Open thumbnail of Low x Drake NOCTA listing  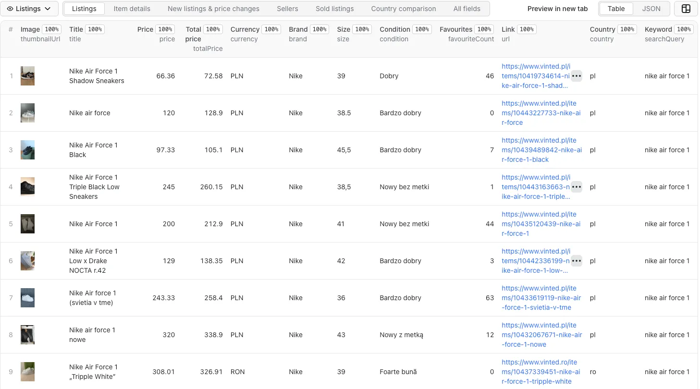point(27,261)
